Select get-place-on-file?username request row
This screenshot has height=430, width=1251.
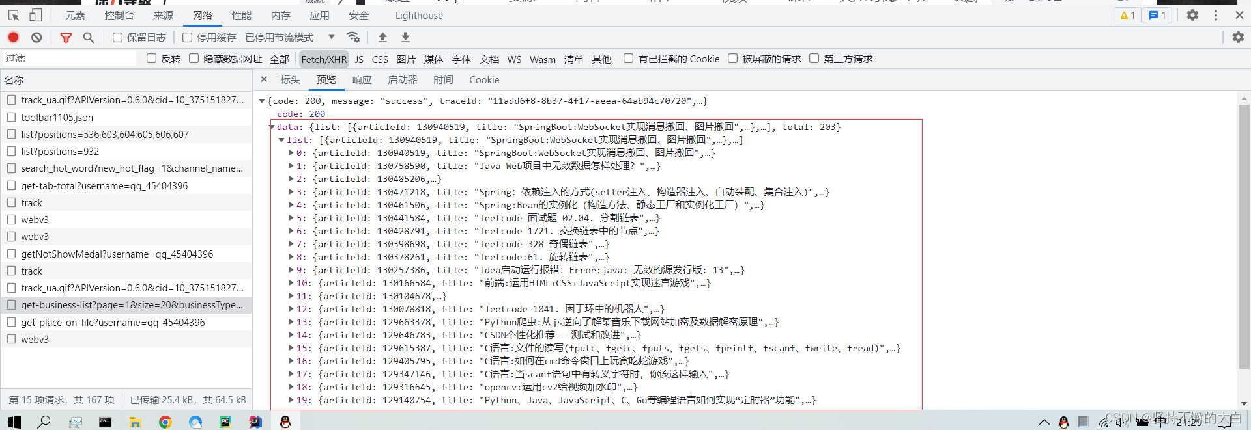pos(126,322)
